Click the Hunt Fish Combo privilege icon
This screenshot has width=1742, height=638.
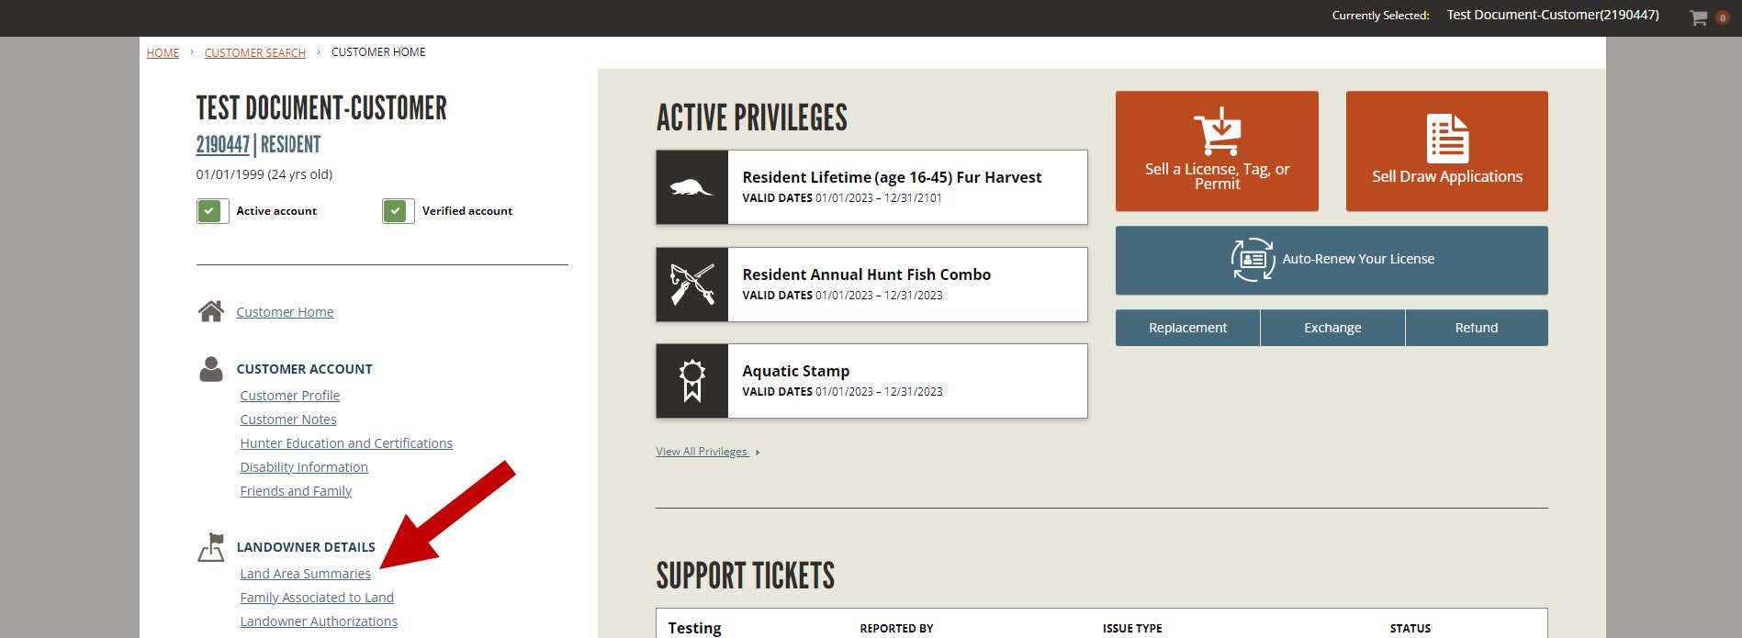692,285
